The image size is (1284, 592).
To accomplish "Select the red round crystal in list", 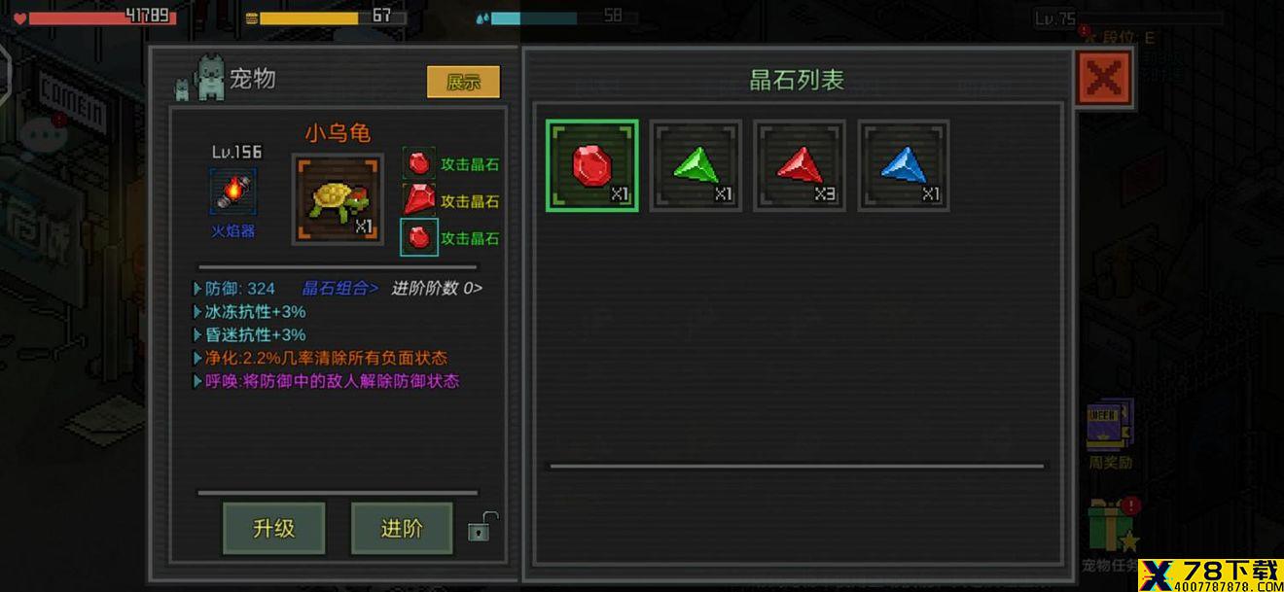I will [x=591, y=165].
